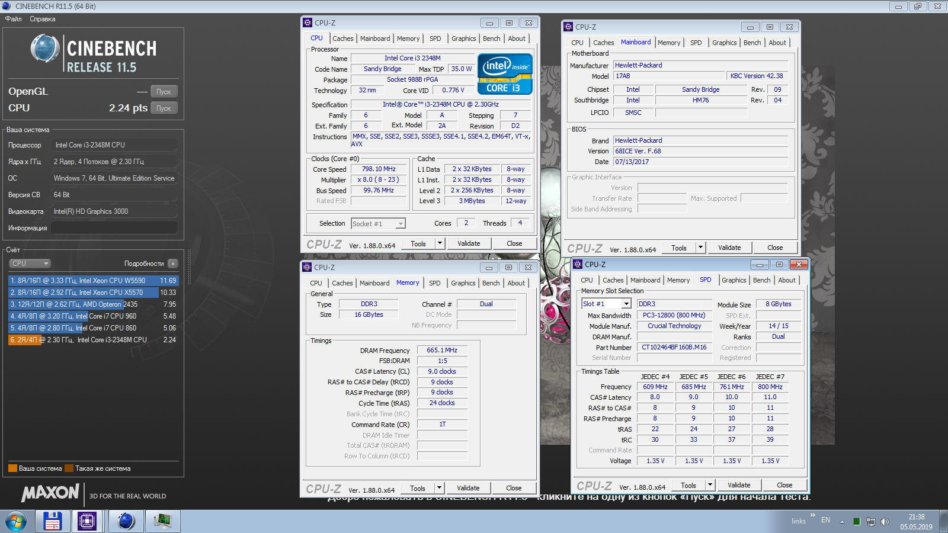Click the Cinebench logo sphere
Viewport: 948px width, 533px height.
(x=44, y=49)
